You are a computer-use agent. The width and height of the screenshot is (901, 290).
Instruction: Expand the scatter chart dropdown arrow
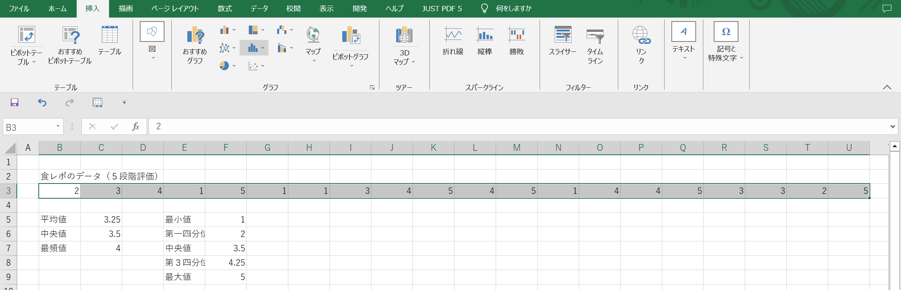coord(263,65)
